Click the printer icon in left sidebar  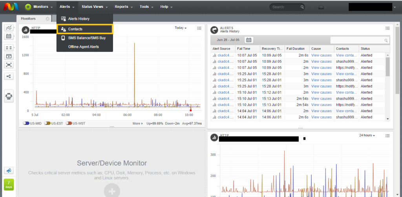(x=9, y=97)
